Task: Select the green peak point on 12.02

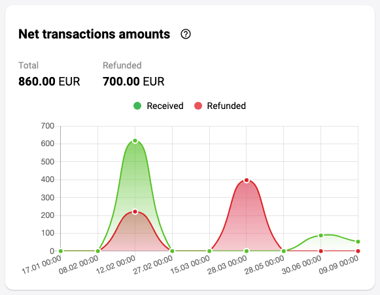Action: 135,141
